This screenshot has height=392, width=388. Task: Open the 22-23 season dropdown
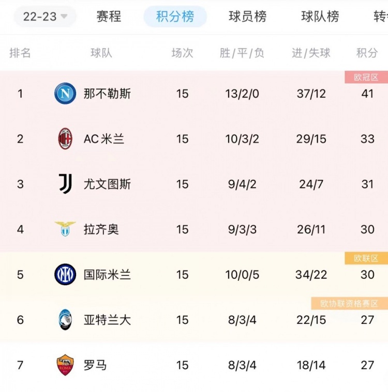[x=45, y=17]
